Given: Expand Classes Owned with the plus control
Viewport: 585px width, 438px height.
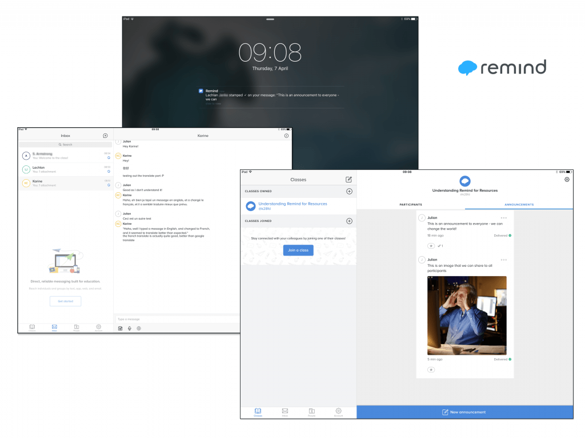Looking at the screenshot, I should coord(350,192).
